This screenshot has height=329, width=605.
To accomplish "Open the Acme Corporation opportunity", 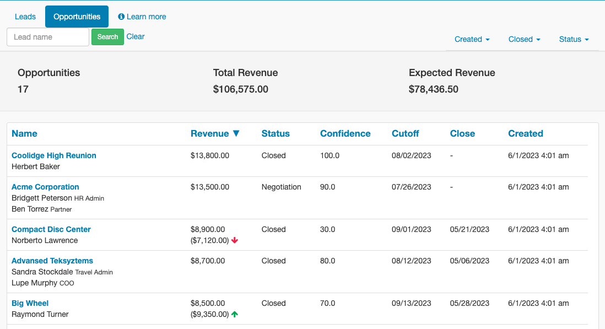I will pos(45,187).
